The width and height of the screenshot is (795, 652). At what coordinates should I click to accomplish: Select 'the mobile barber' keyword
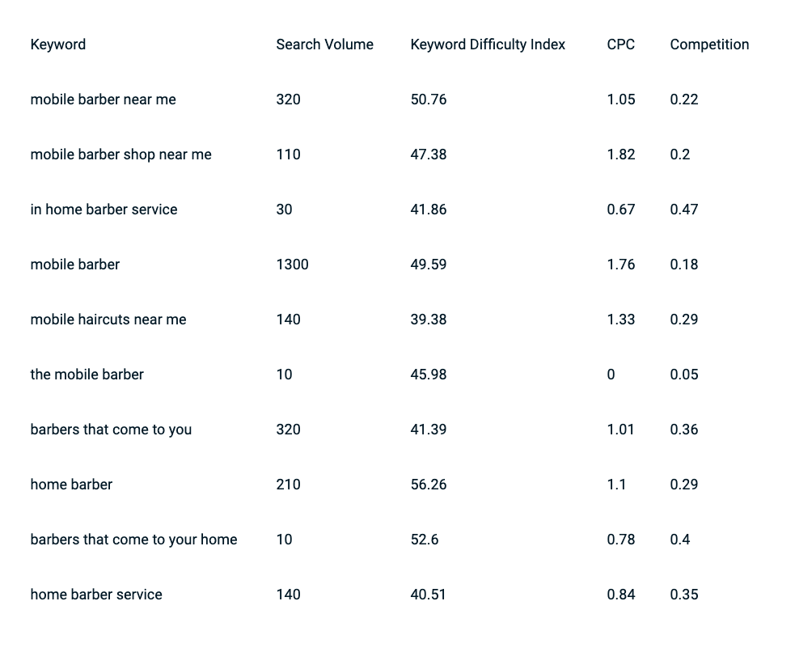click(x=87, y=375)
